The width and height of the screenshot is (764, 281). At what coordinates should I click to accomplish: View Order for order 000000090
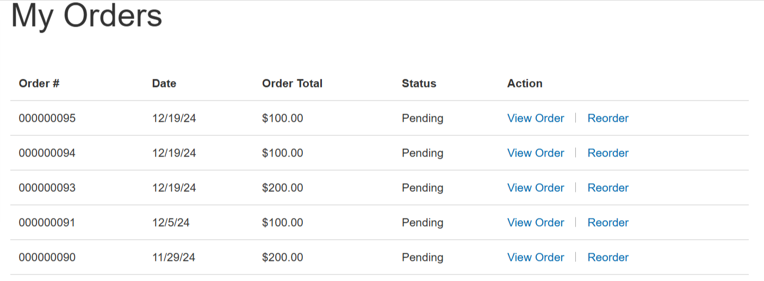pyautogui.click(x=536, y=257)
